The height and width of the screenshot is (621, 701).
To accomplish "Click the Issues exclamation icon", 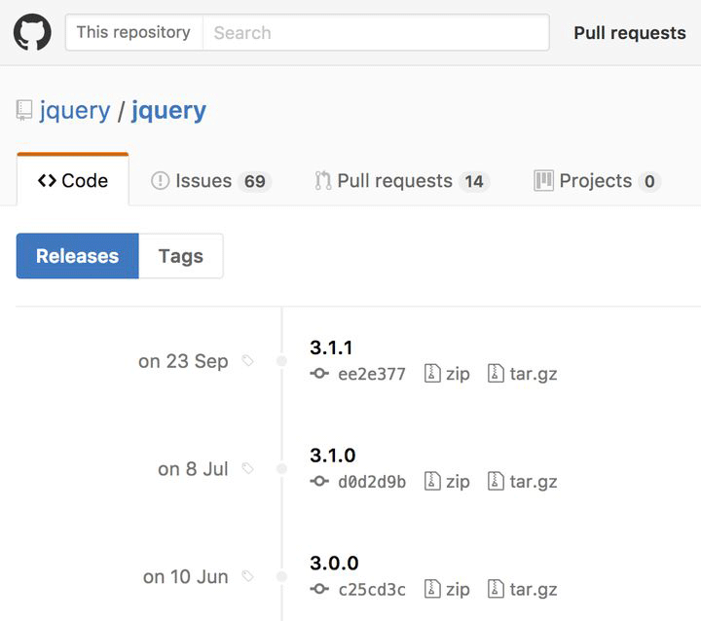I will click(x=160, y=181).
